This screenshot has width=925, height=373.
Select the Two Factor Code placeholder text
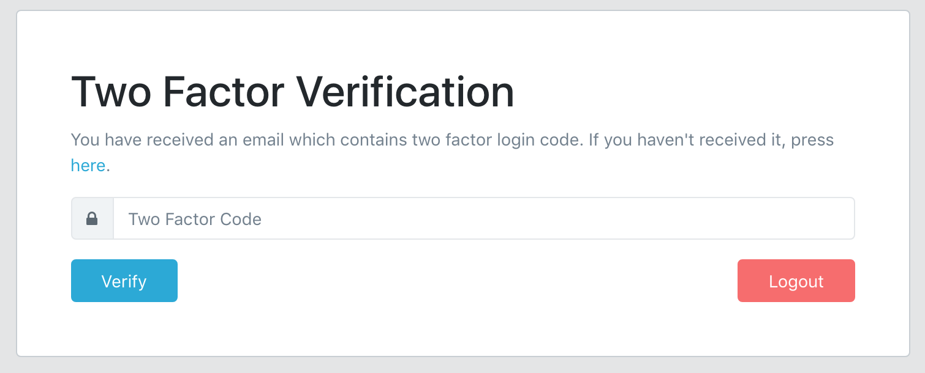pos(194,218)
